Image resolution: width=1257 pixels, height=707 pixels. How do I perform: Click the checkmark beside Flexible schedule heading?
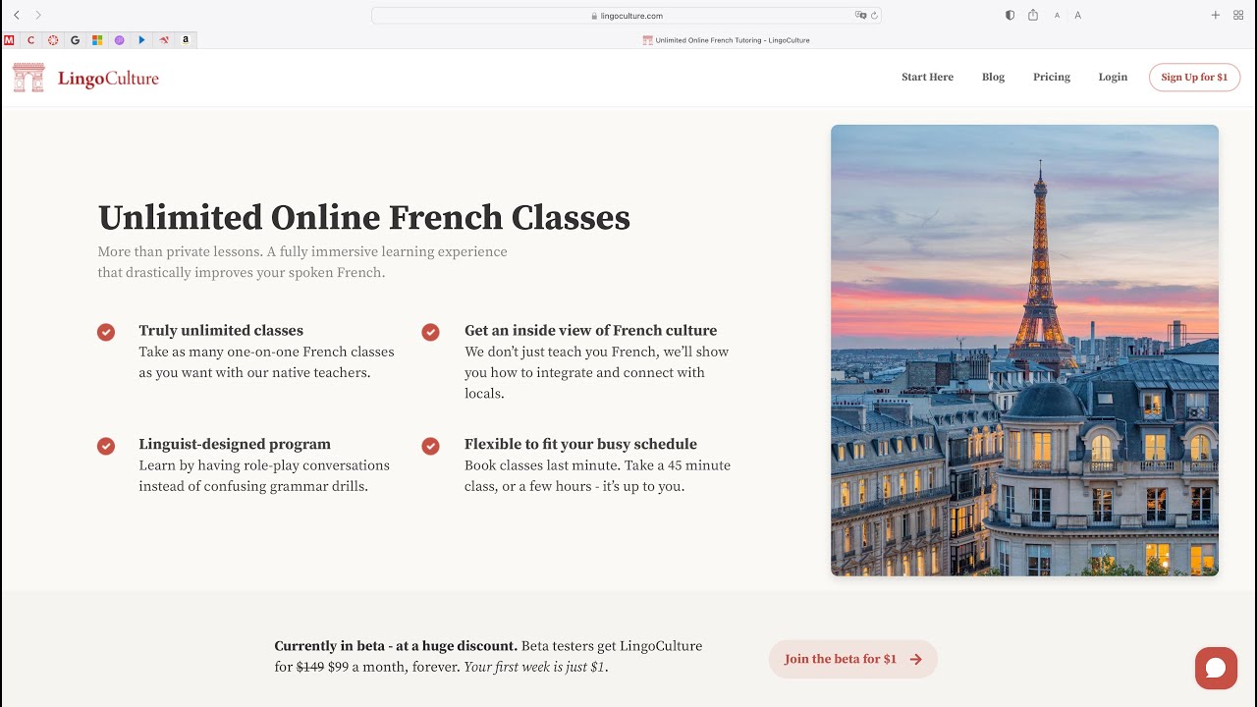[430, 446]
